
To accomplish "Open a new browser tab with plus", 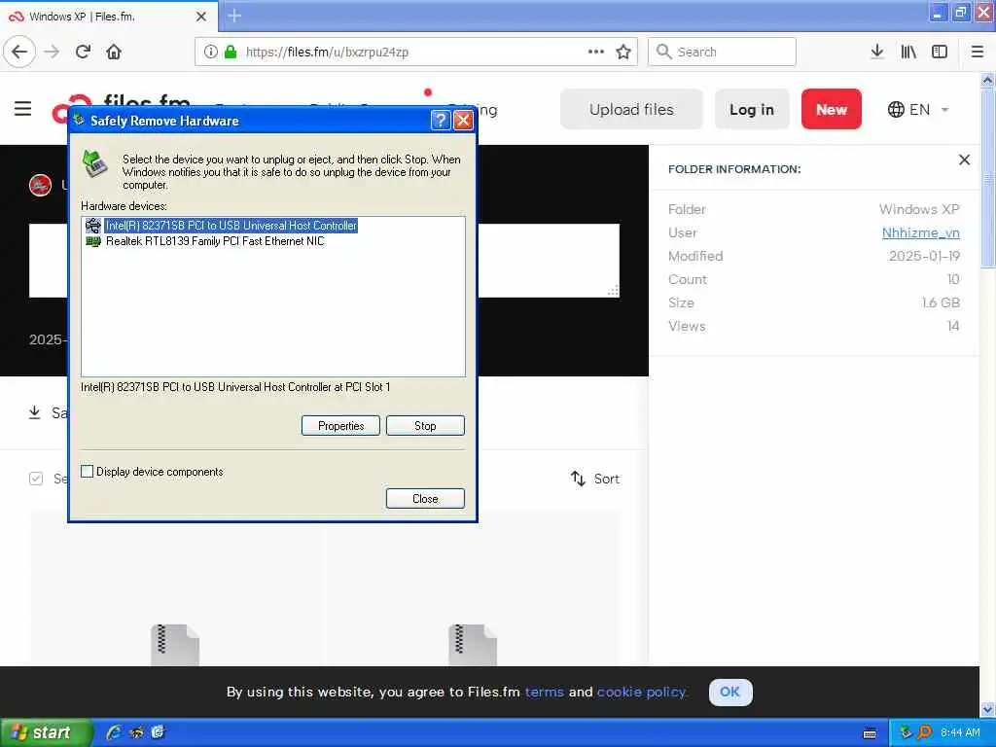I will click(x=234, y=16).
